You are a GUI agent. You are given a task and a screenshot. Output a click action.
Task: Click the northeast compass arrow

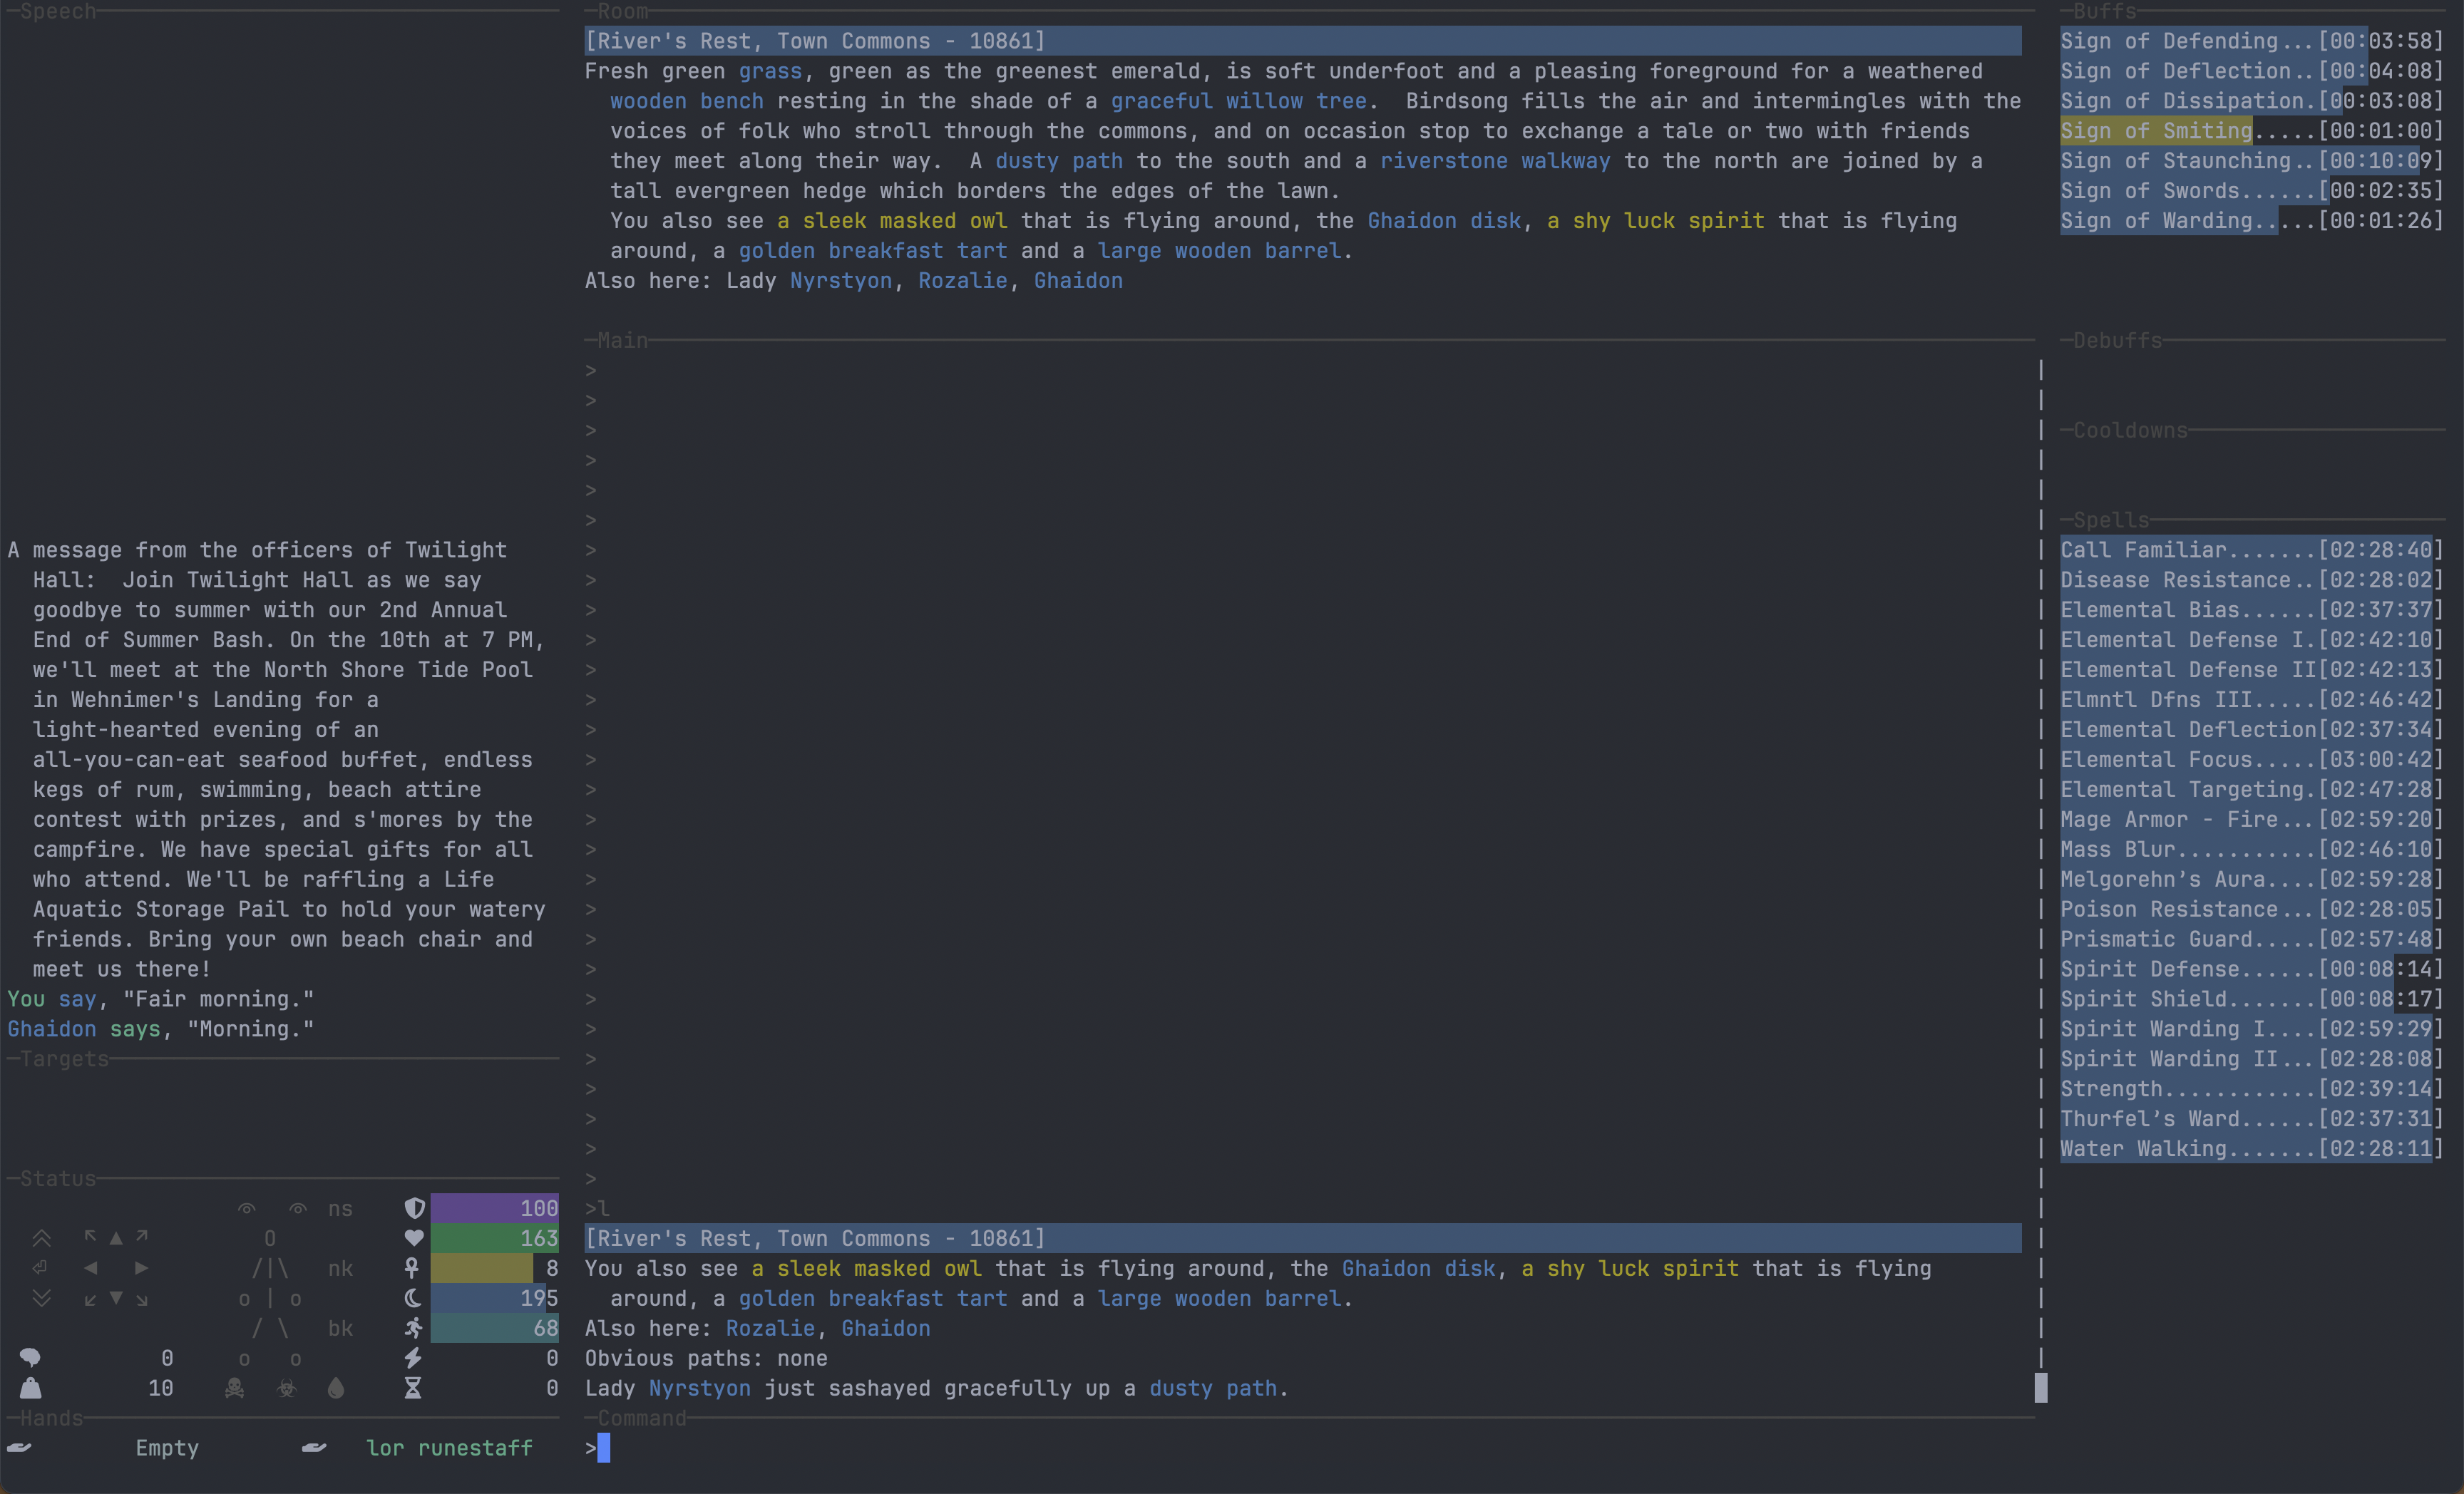[142, 1237]
